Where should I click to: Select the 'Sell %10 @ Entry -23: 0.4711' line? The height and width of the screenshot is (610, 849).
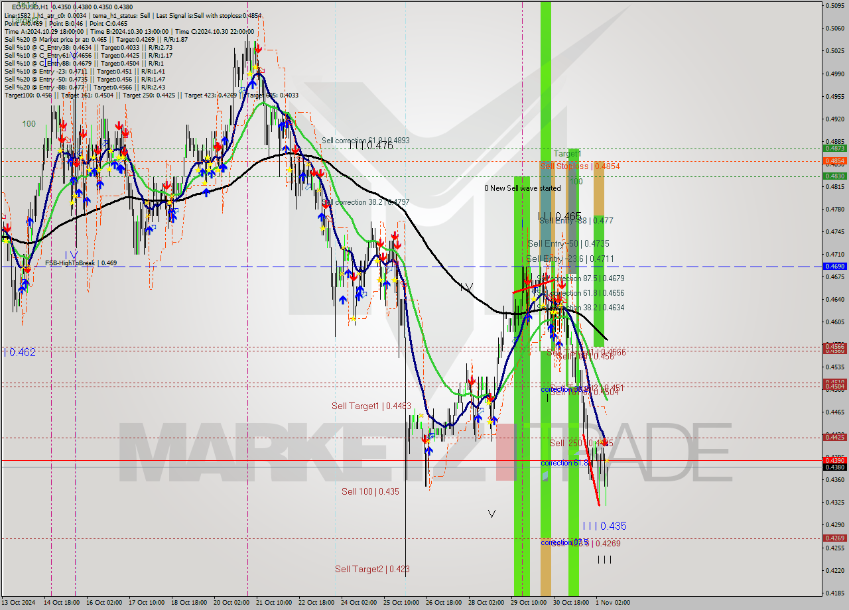(85, 71)
